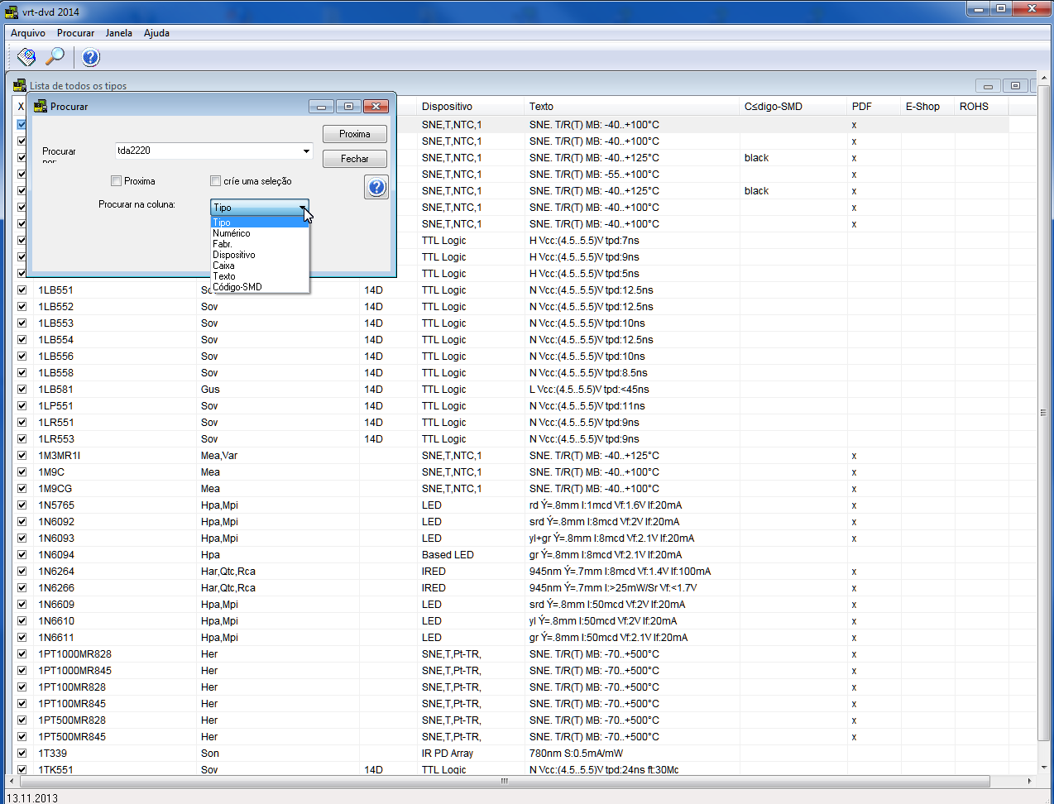
Task: Open help from the main toolbar icon
Action: pos(91,57)
